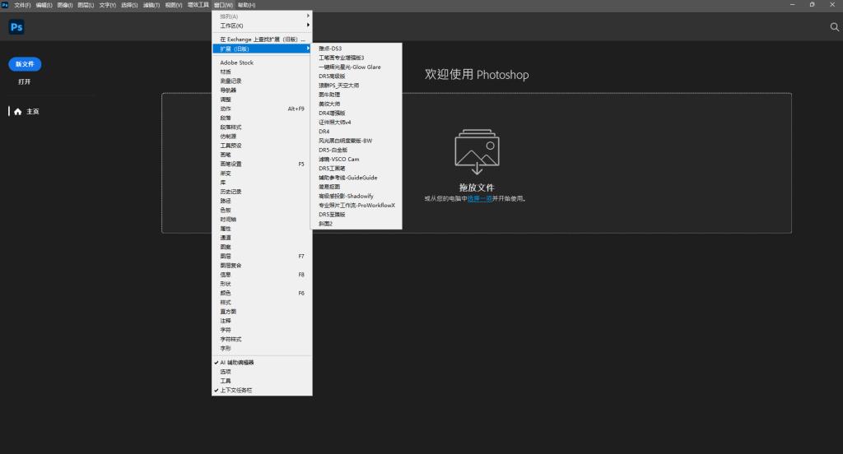Viewport: 843px width, 454px height.
Task: Click the home icon beside 主页
Action: pos(18,112)
